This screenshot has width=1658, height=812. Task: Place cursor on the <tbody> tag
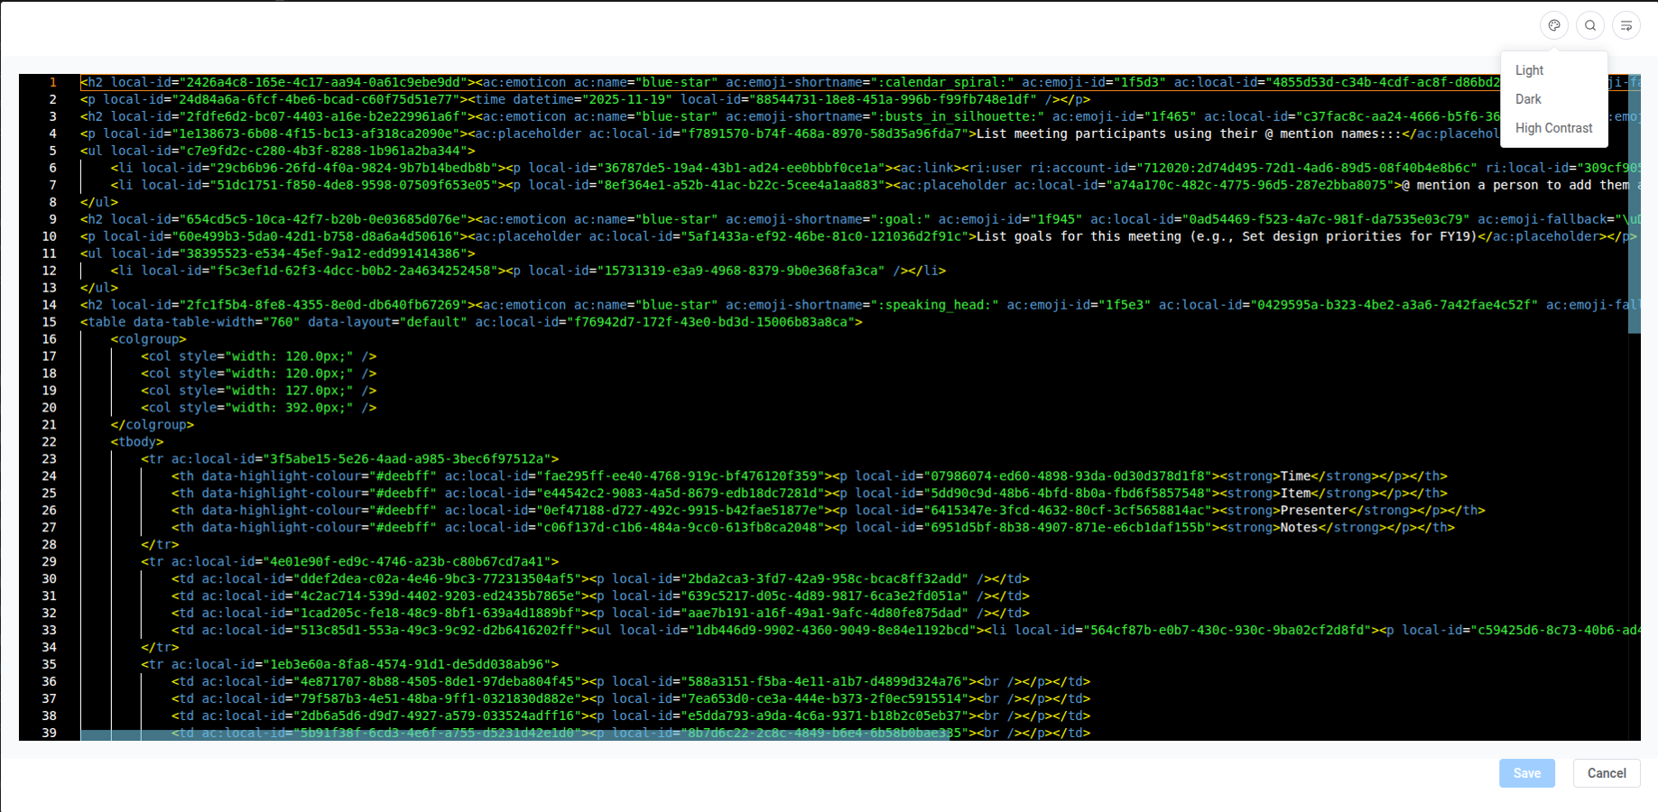coord(137,442)
